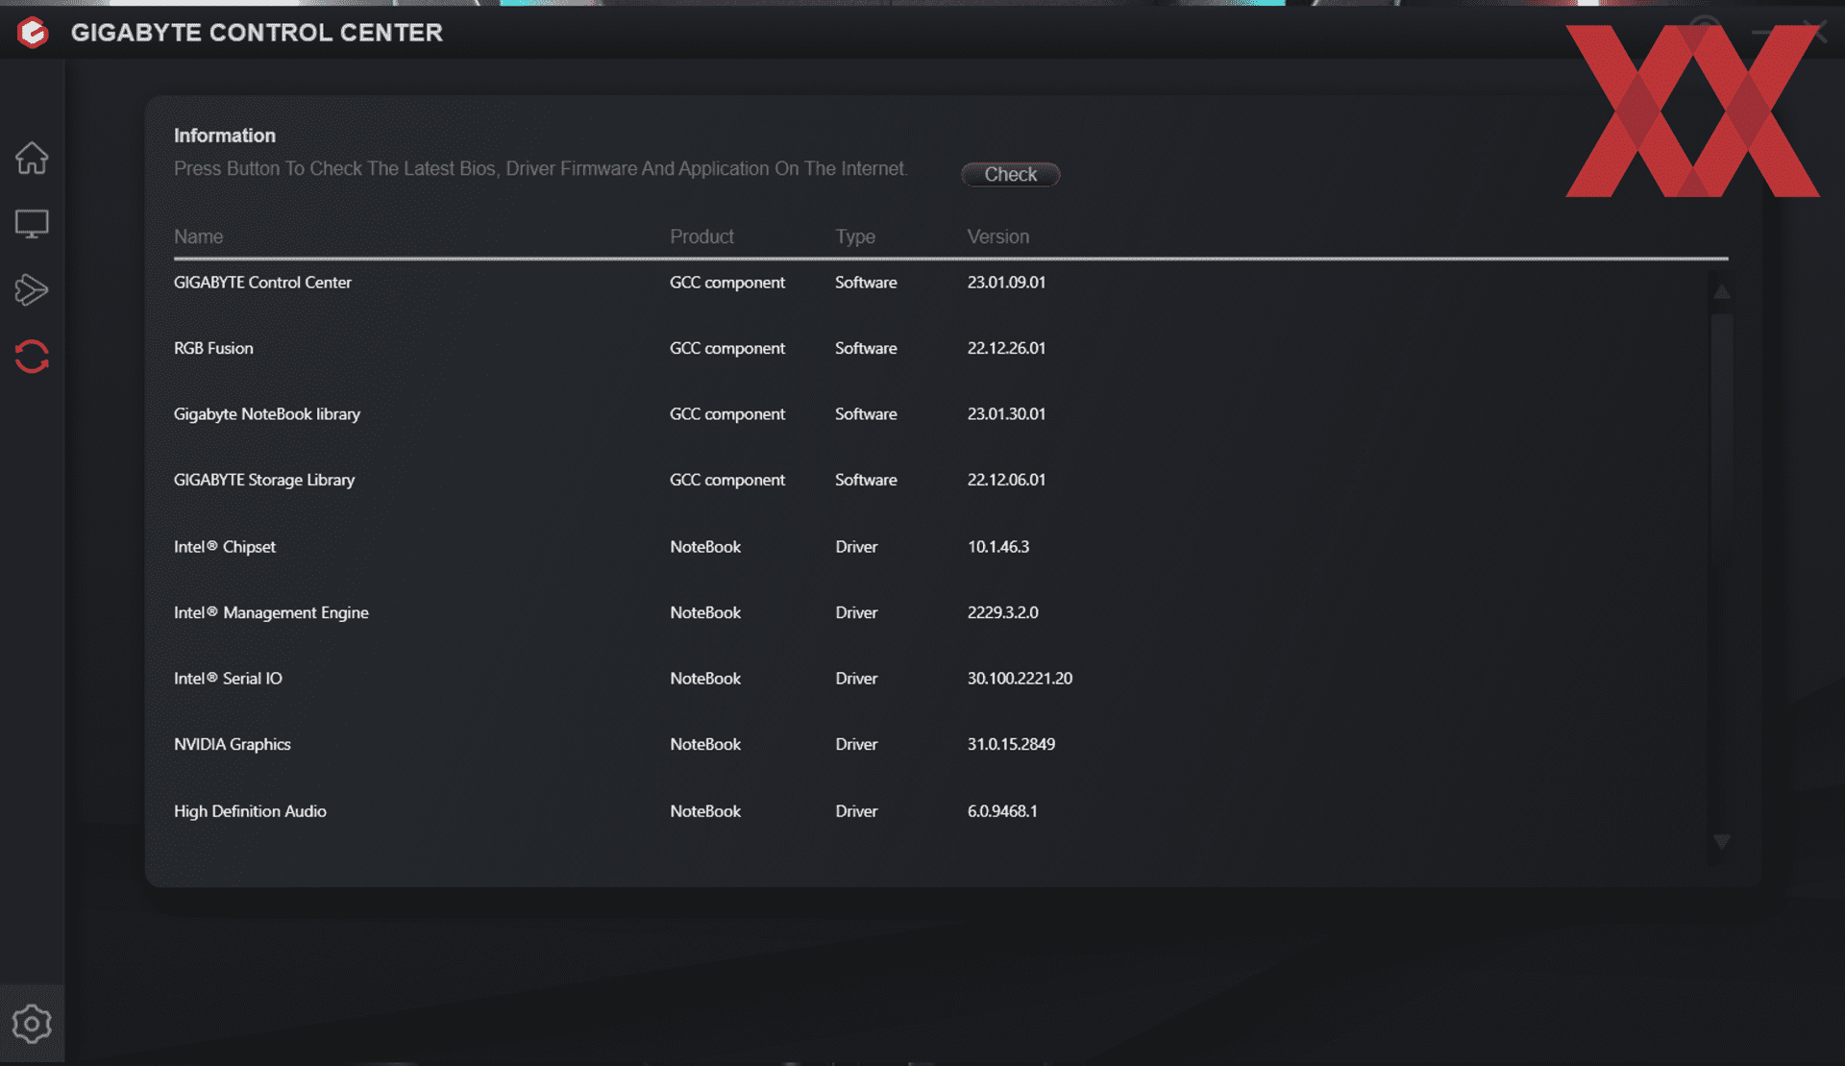Click version 30.100.2221.20
This screenshot has height=1066, width=1845.
click(x=1020, y=679)
